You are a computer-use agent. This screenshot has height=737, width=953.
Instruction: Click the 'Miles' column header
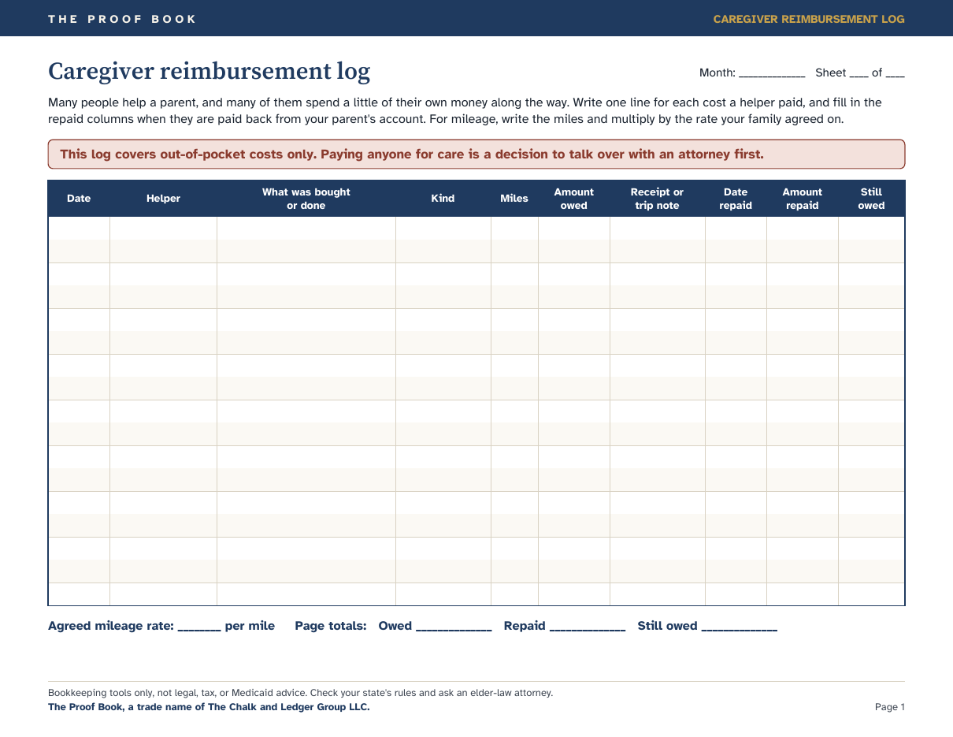(514, 199)
